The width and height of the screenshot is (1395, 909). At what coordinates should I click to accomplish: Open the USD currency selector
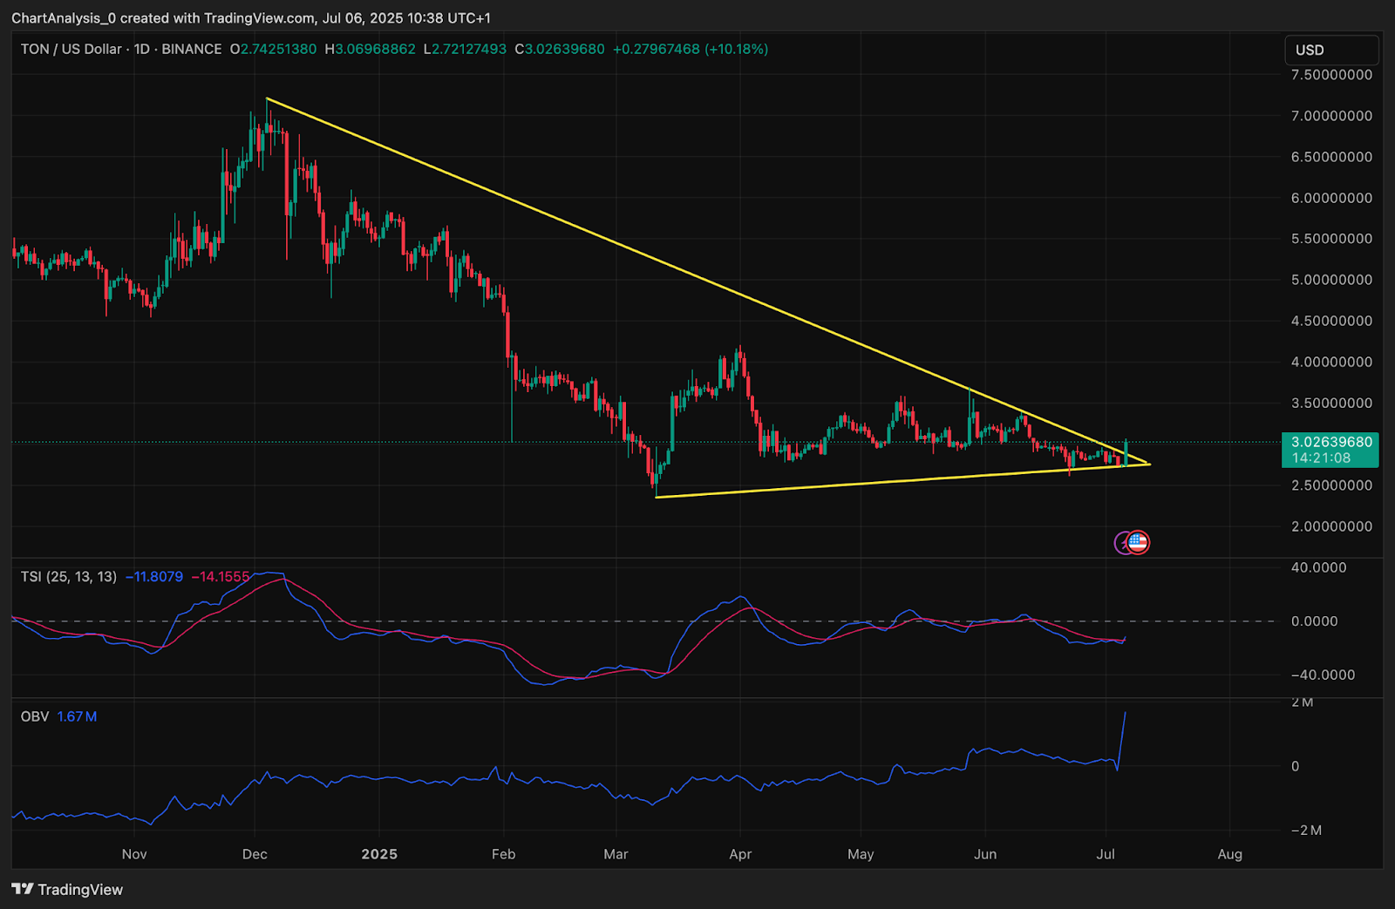click(1330, 51)
